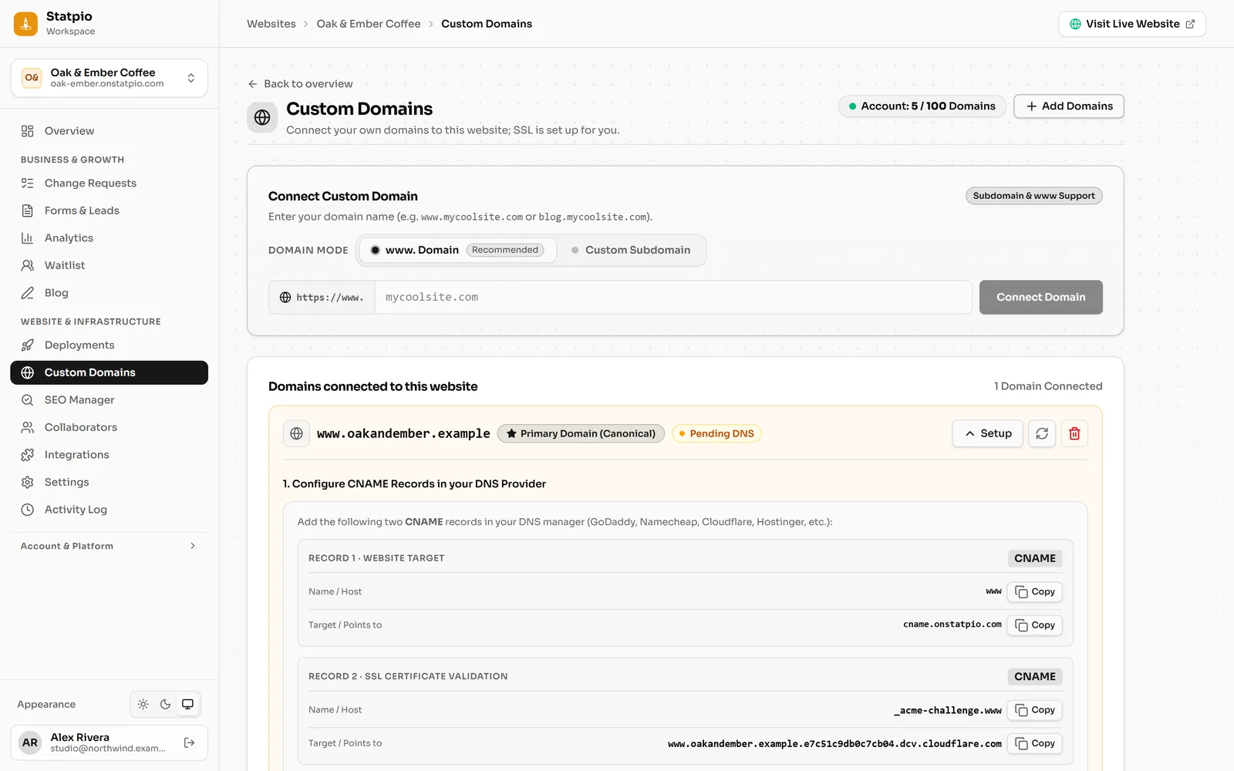Click Add Domains button
The width and height of the screenshot is (1234, 771).
pyautogui.click(x=1068, y=106)
